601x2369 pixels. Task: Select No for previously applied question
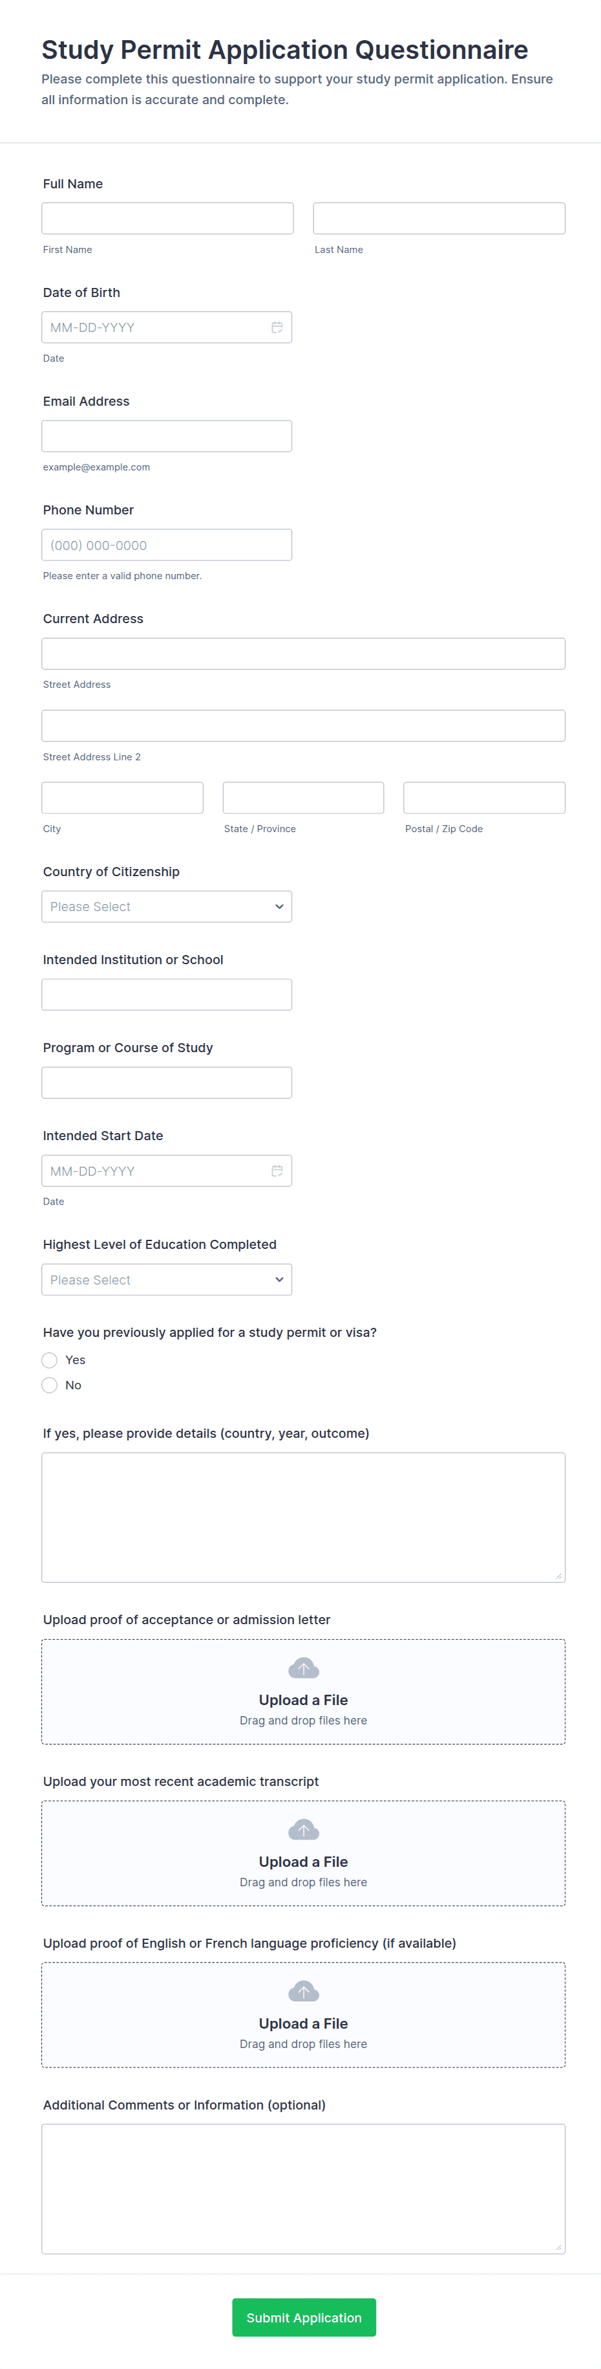click(x=50, y=1385)
